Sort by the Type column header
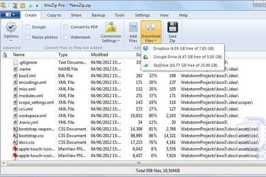The image size is (266, 177). [72, 55]
